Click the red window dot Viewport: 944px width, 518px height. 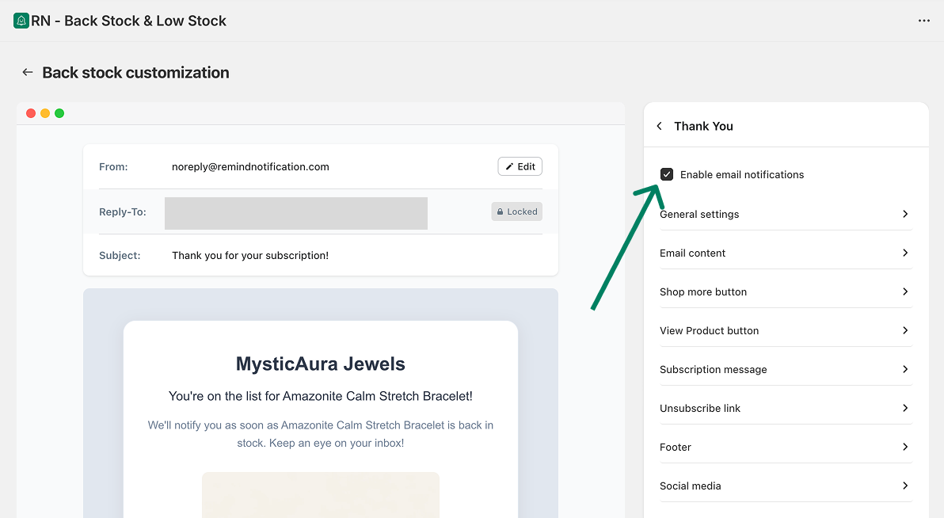[31, 113]
